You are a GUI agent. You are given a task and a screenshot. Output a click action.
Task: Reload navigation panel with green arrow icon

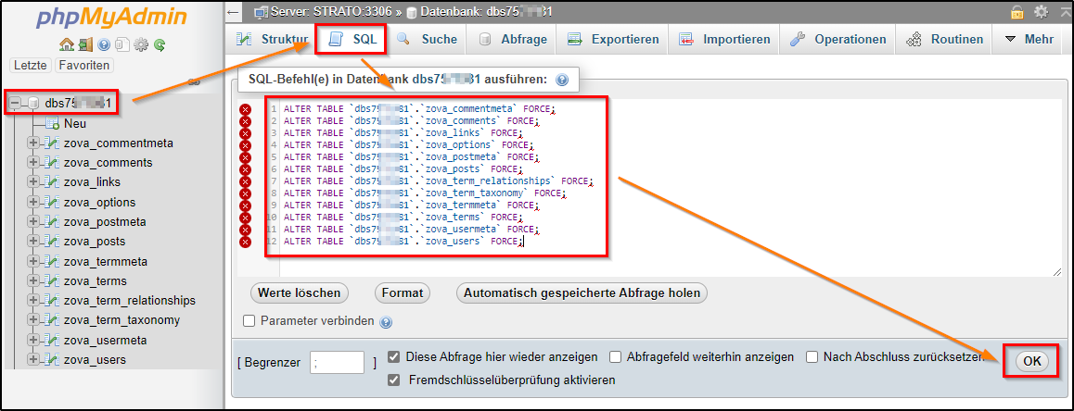[x=159, y=45]
